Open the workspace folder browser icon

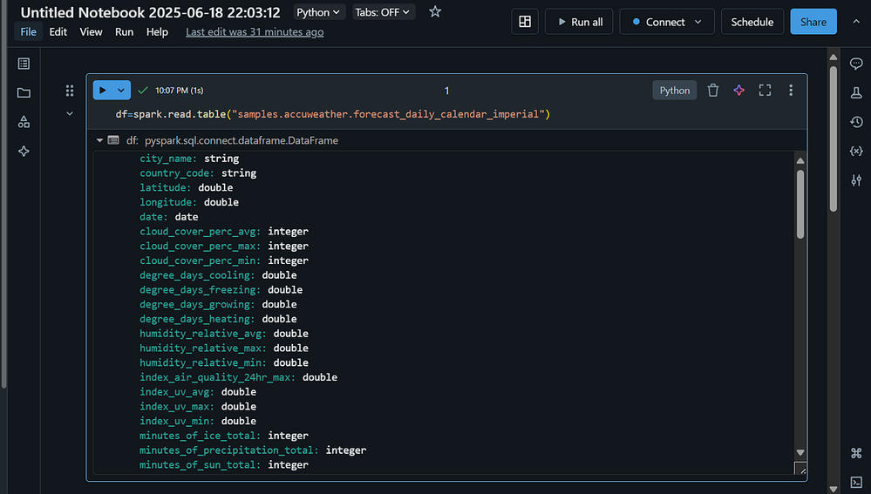[24, 93]
